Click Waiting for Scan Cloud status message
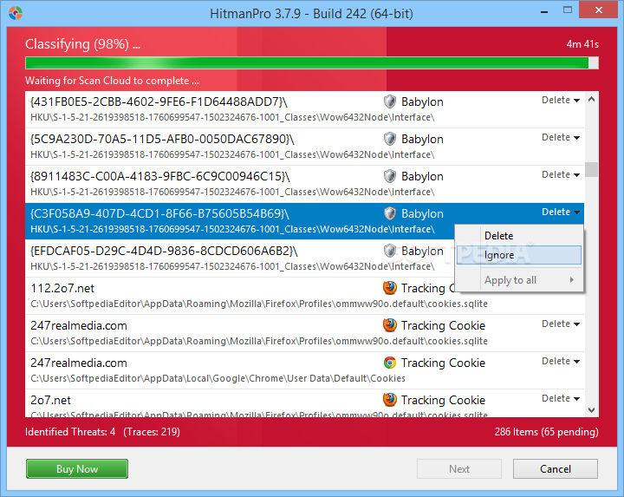 click(112, 81)
